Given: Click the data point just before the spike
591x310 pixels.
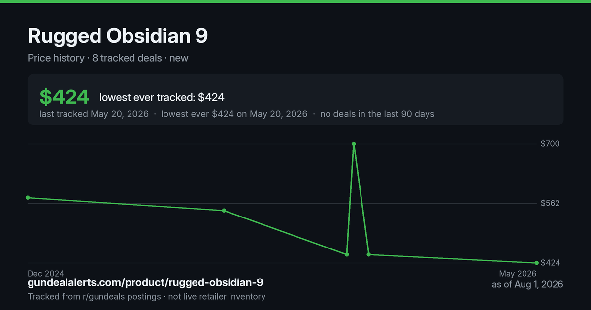Looking at the screenshot, I should (x=347, y=254).
